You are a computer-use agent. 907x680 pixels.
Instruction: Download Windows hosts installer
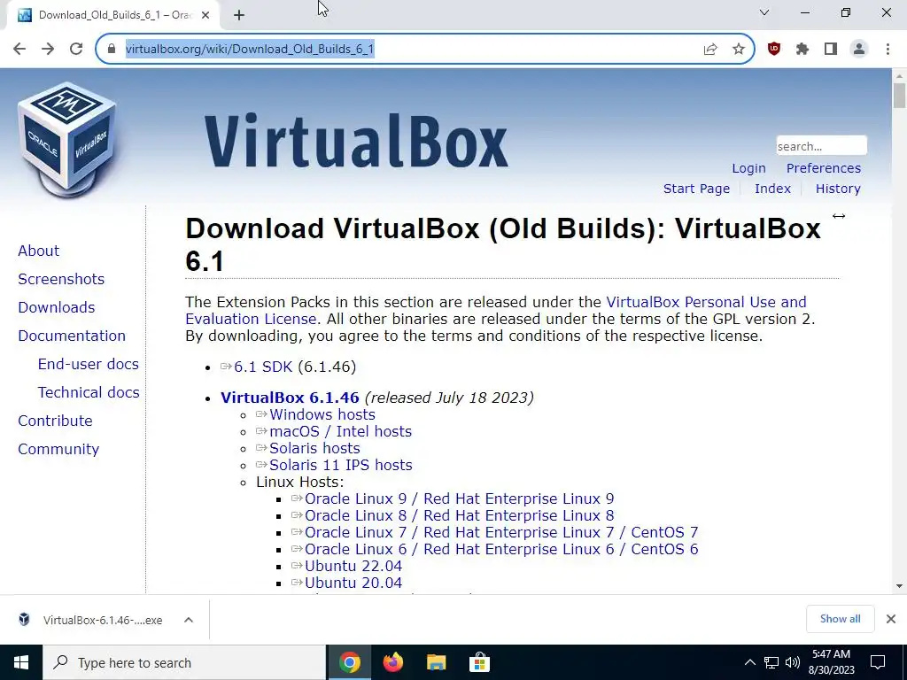[322, 414]
